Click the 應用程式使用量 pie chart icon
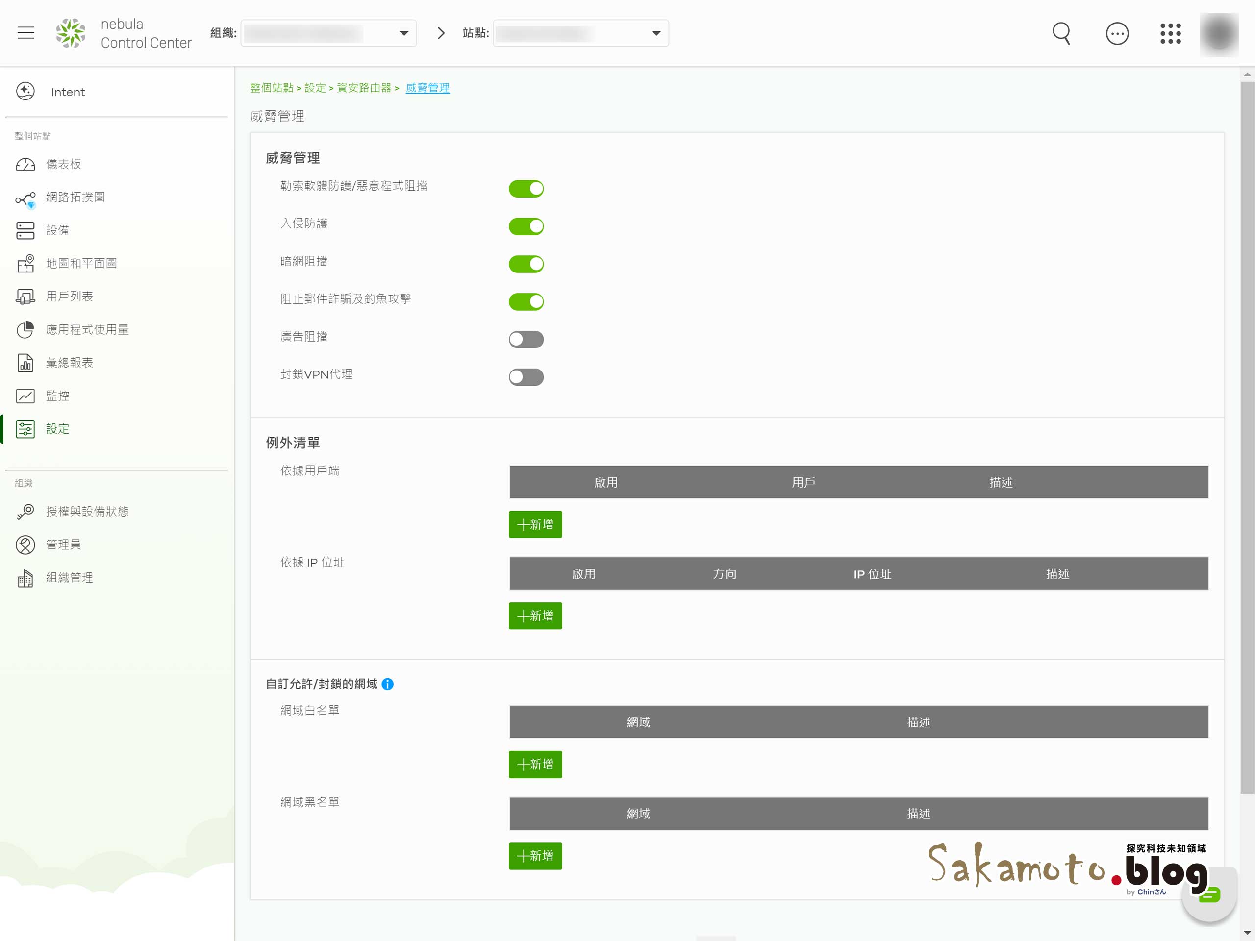Screen dimensions: 1255x941 pyautogui.click(x=25, y=329)
